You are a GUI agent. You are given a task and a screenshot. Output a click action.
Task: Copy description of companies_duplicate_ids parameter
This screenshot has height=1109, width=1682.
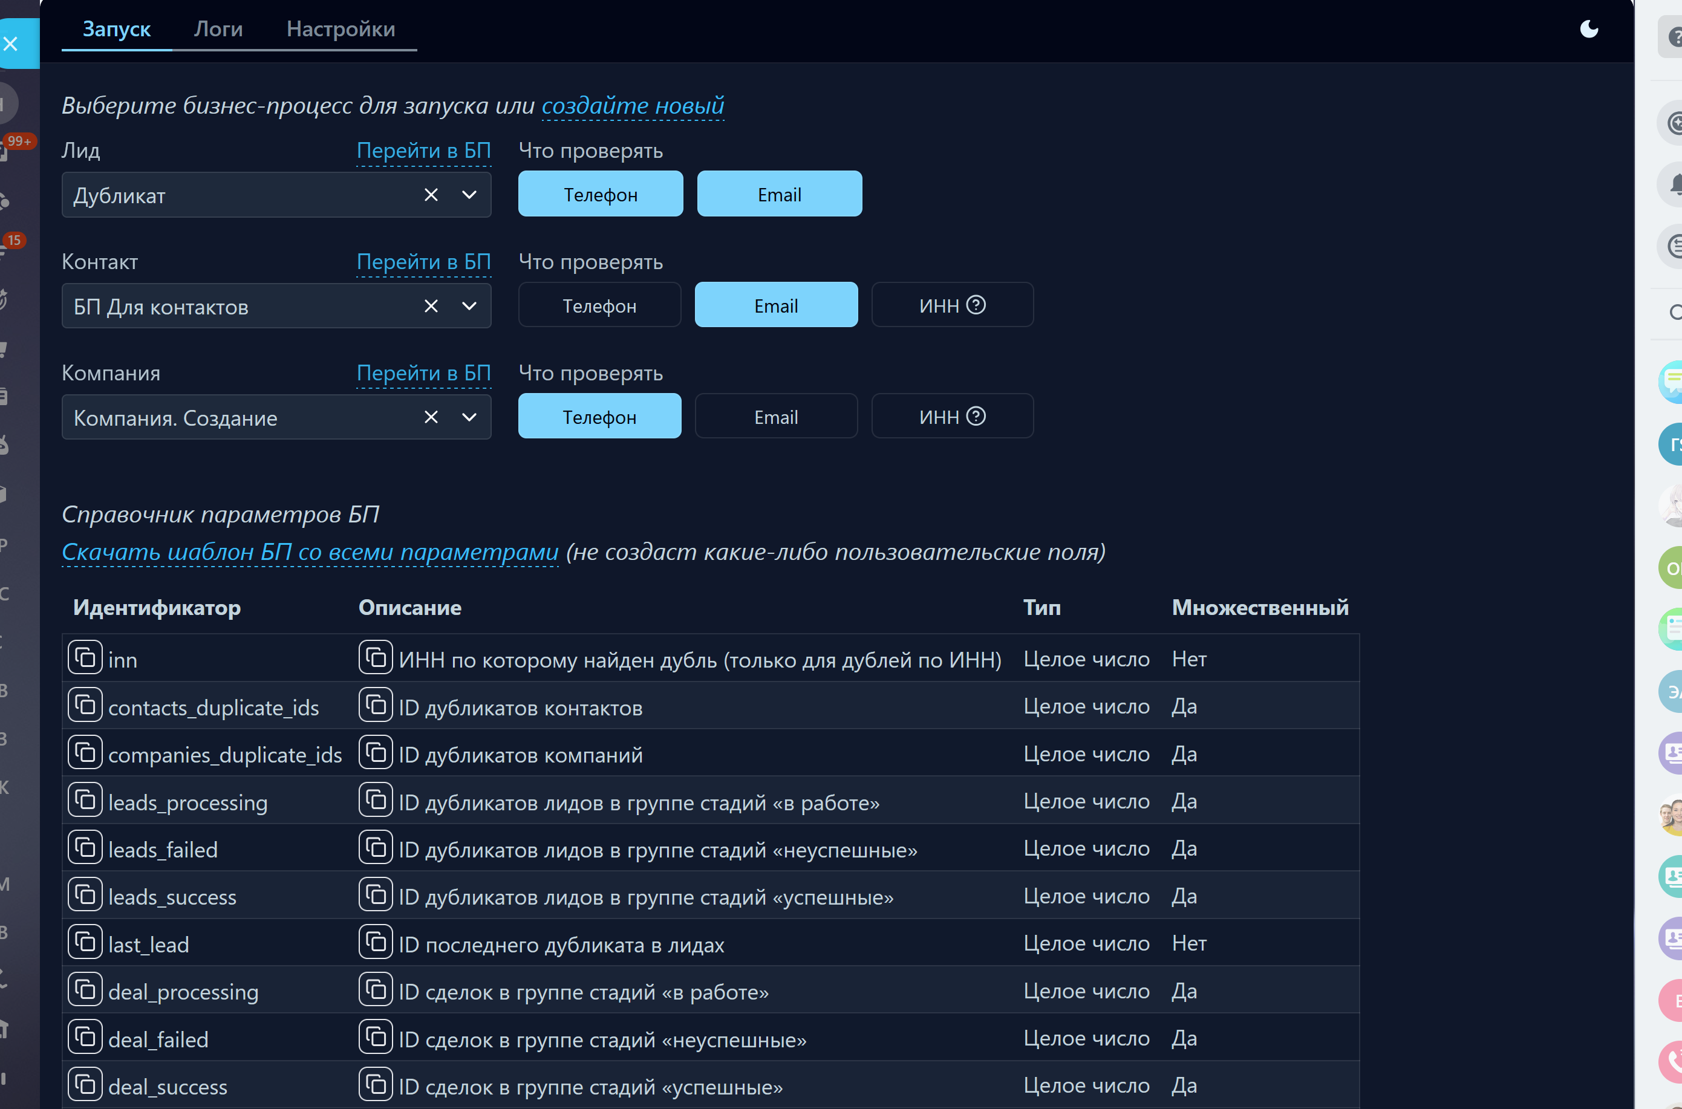(376, 752)
